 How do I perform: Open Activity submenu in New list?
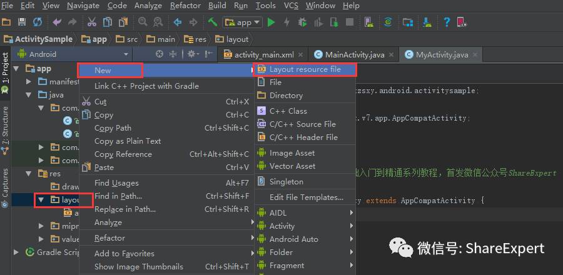(x=305, y=226)
